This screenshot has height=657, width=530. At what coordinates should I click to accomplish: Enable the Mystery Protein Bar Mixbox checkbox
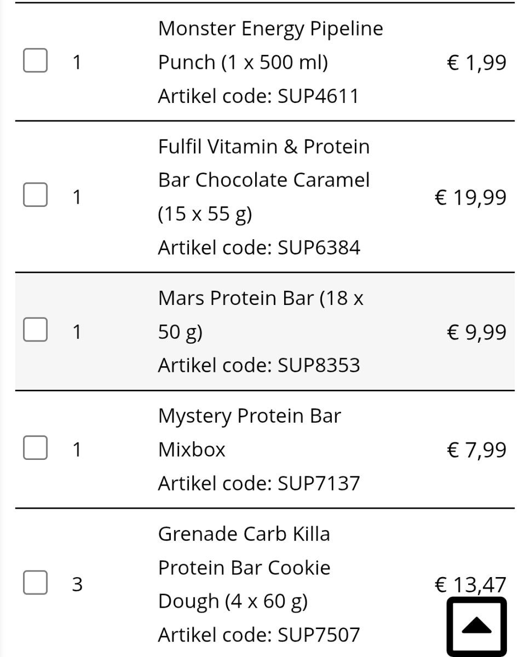point(34,449)
